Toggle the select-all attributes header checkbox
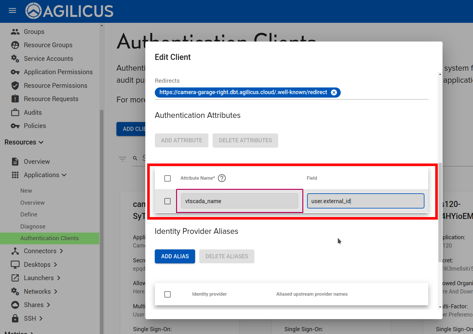 pyautogui.click(x=168, y=178)
